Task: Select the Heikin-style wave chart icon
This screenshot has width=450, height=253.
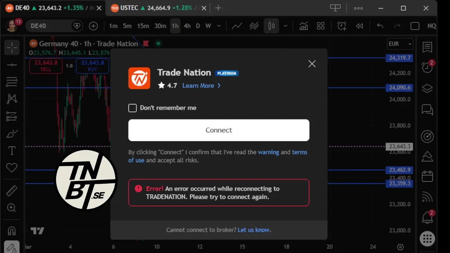Action: (254, 26)
